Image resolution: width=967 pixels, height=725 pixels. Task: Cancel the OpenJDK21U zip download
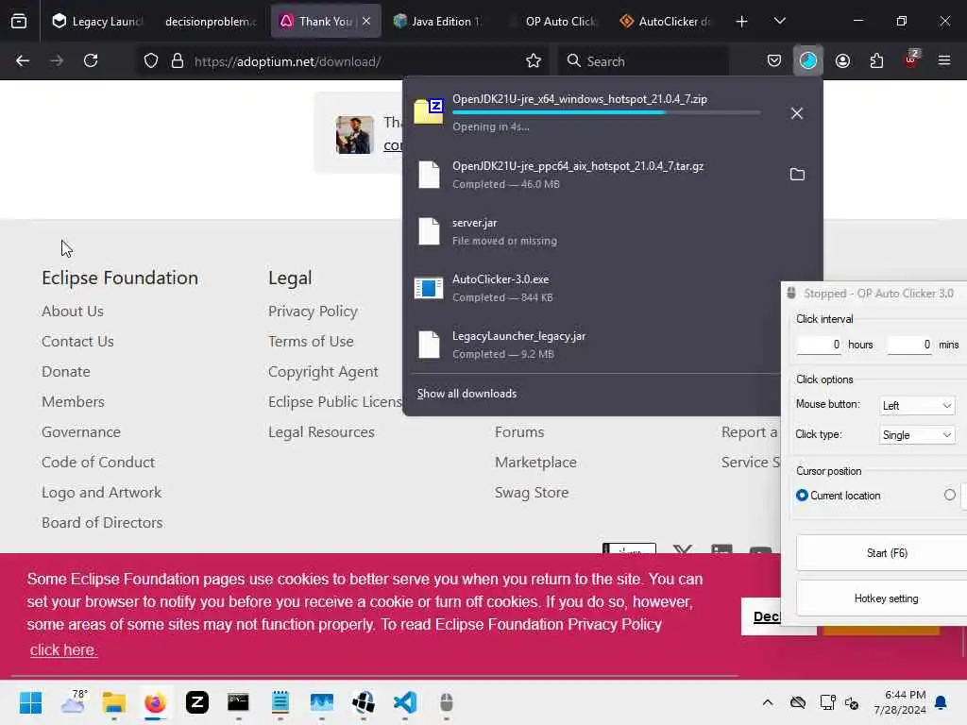[797, 113]
